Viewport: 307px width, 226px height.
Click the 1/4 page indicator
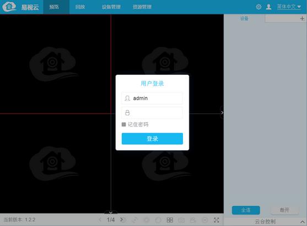pos(111,220)
